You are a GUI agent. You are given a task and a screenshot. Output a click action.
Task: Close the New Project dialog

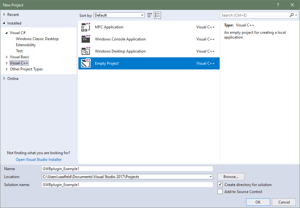coord(292,5)
